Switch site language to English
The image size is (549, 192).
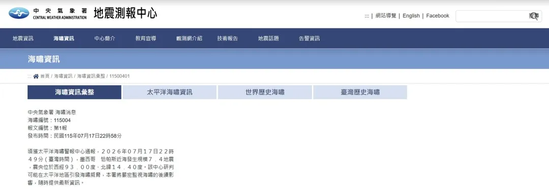411,16
